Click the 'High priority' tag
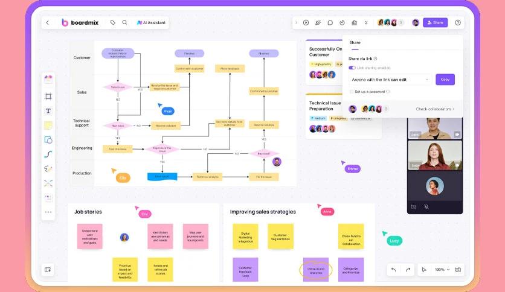The height and width of the screenshot is (292, 505). (x=321, y=65)
